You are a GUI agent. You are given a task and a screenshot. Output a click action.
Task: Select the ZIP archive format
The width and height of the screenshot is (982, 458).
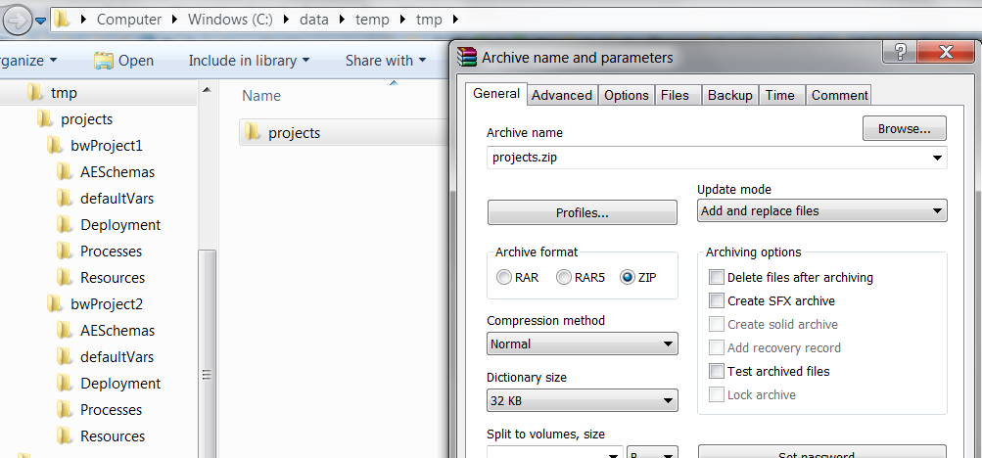[628, 277]
